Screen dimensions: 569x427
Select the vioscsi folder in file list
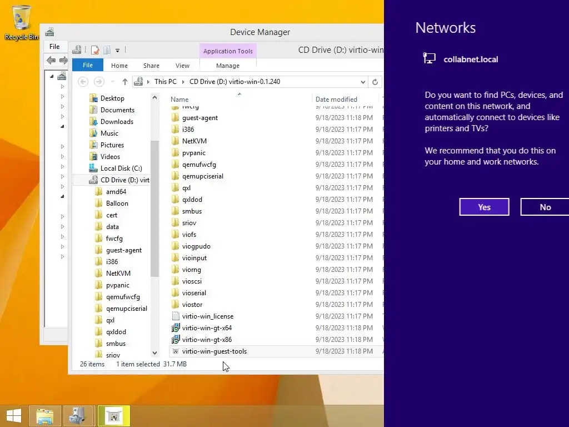coord(192,281)
